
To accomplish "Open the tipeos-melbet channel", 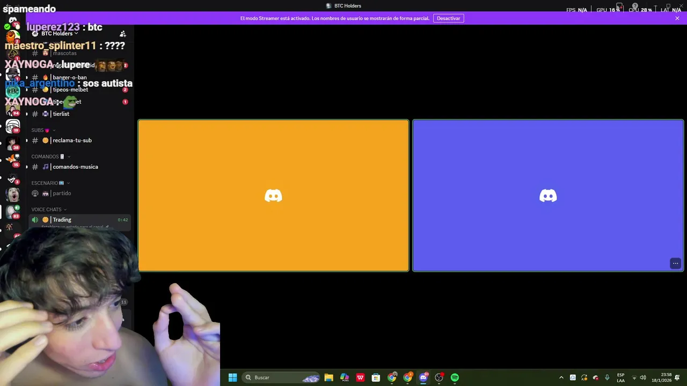I will 79,90.
